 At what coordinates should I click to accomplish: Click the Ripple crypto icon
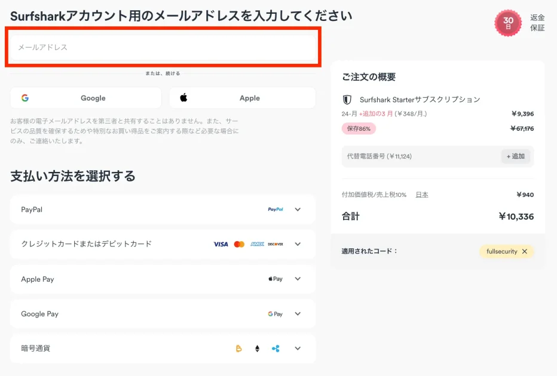pyautogui.click(x=276, y=349)
